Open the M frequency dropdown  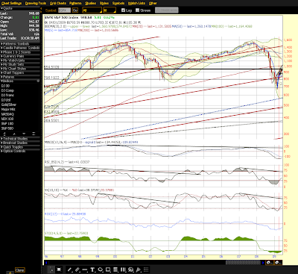[110, 10]
